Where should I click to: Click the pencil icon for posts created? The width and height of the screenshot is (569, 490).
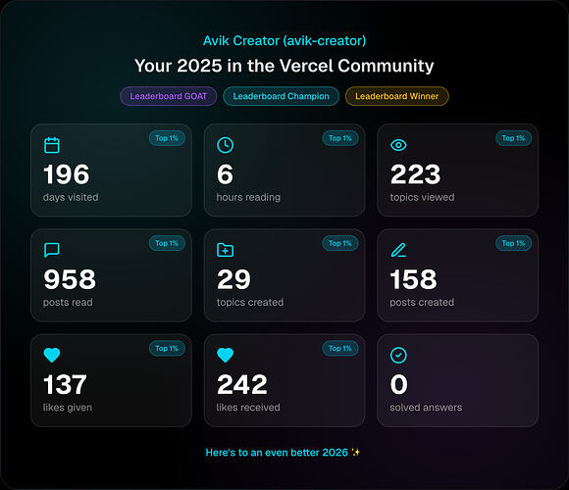[398, 250]
